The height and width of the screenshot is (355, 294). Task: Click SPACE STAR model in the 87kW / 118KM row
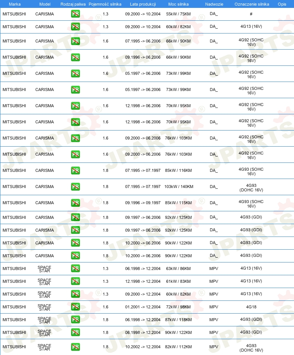coord(44,320)
